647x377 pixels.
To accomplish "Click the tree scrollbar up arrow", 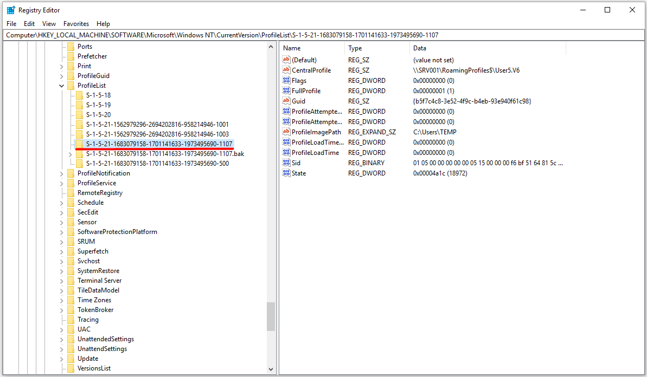I will 271,47.
